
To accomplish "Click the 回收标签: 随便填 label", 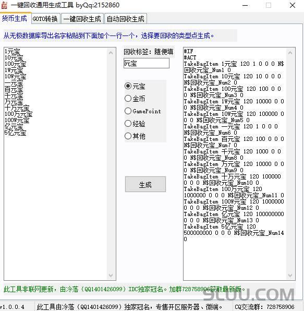I will pos(149,52).
